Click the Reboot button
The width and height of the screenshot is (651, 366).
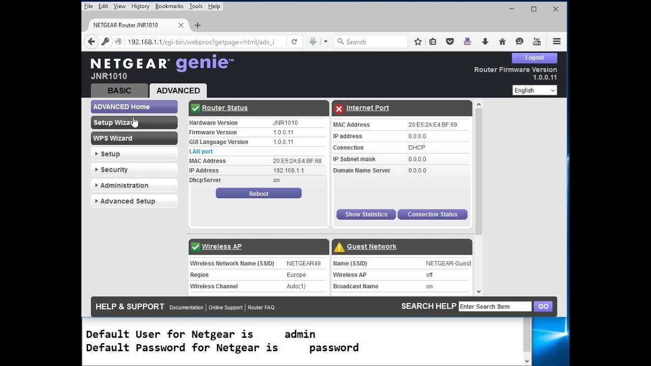tap(258, 194)
